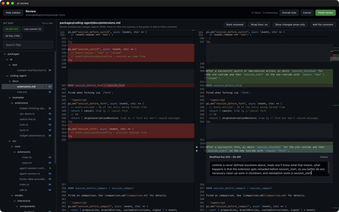Click the '27 file(s) · 3 comment(s)' status text
The width and height of the screenshot is (339, 212).
(264, 13)
